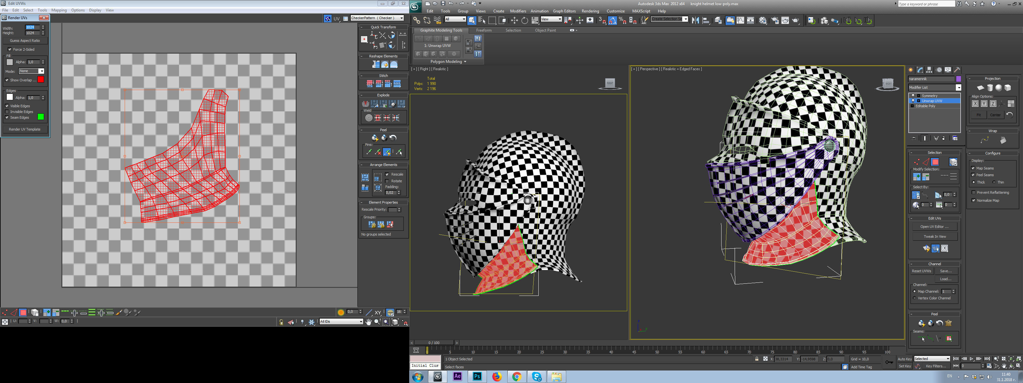Toggle the Rescale checkbox in Arrange Elements

click(x=387, y=175)
